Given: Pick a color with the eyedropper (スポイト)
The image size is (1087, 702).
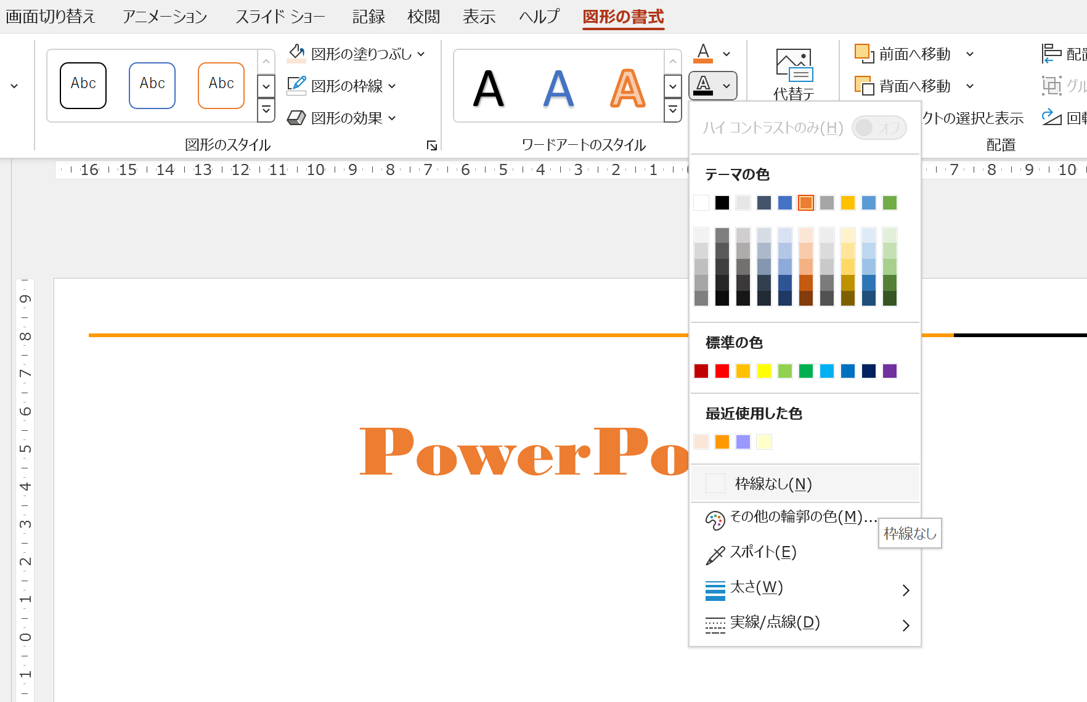Looking at the screenshot, I should pos(763,552).
